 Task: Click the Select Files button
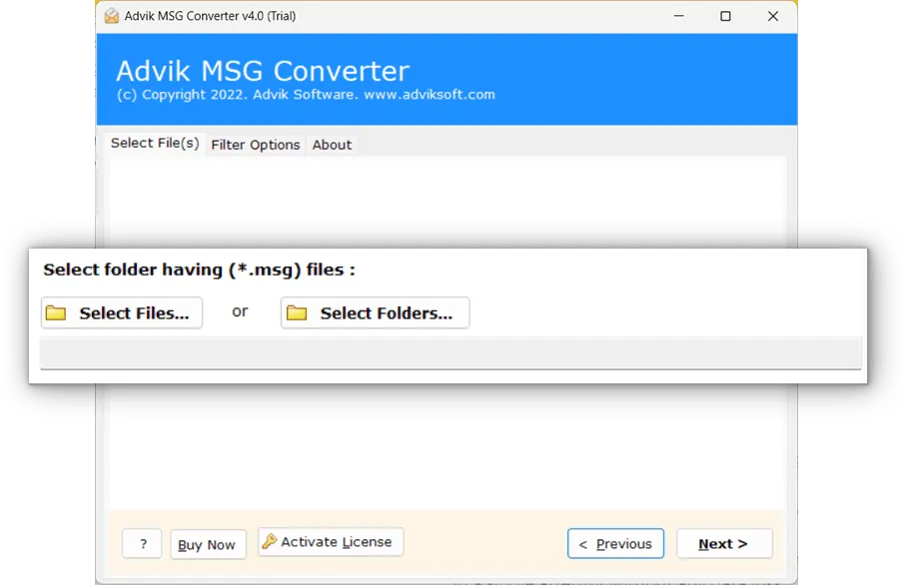[x=122, y=313]
